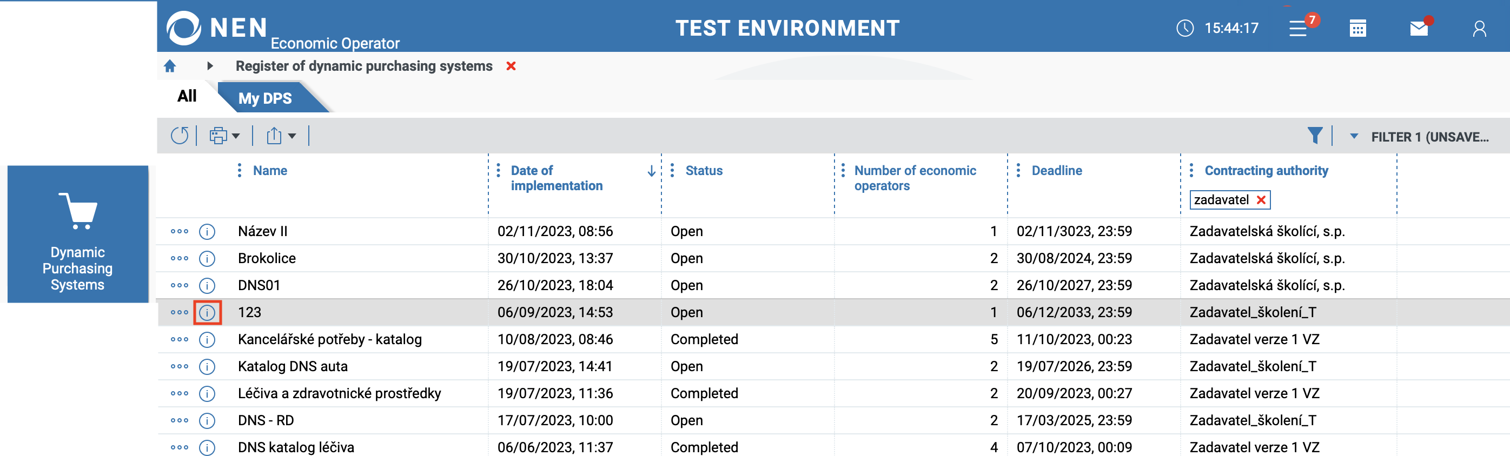
Task: Show info for the 123 row
Action: [208, 313]
